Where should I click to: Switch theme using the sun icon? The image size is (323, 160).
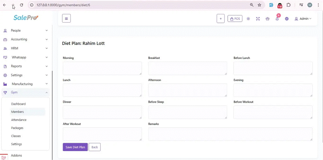(248, 19)
